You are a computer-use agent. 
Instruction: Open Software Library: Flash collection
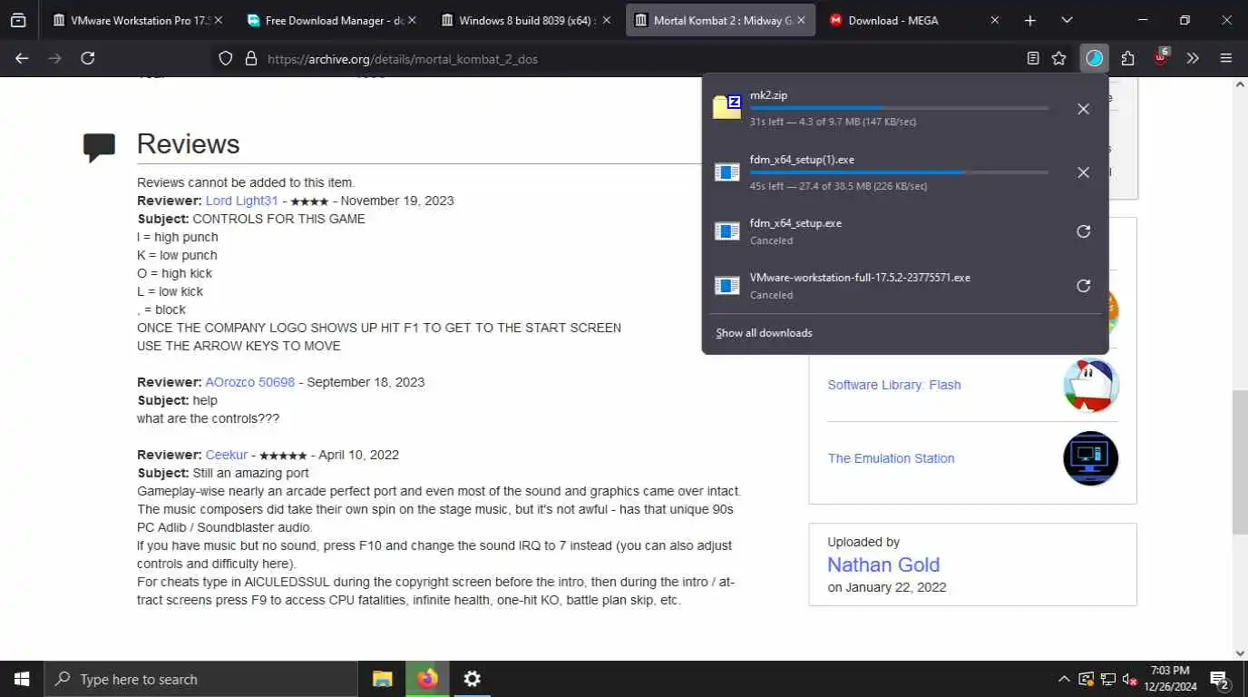[894, 385]
